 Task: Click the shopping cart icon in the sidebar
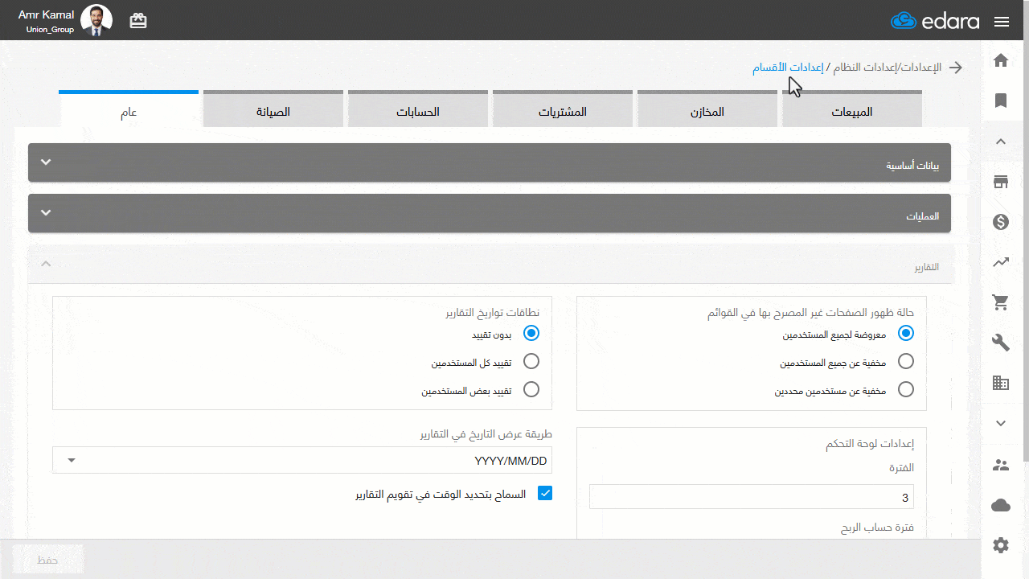[x=1000, y=302]
